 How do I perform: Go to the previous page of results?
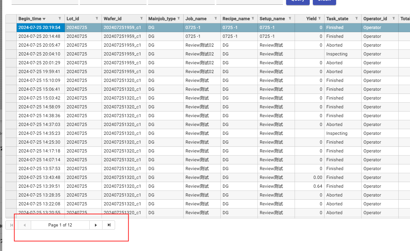(25, 225)
